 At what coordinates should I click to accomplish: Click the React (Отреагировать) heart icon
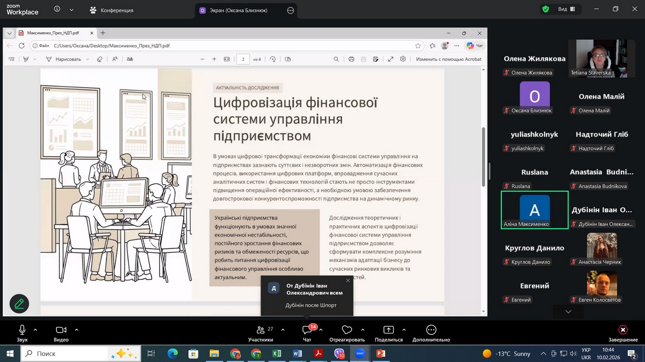pos(347,330)
